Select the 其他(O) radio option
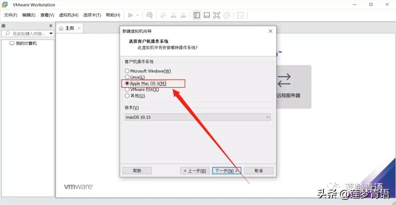 coord(135,96)
